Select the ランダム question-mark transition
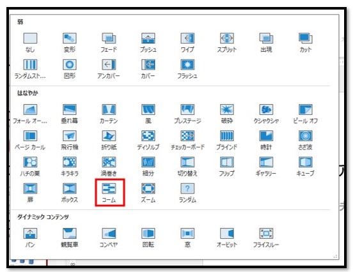This screenshot has width=362, height=272. coord(187,193)
